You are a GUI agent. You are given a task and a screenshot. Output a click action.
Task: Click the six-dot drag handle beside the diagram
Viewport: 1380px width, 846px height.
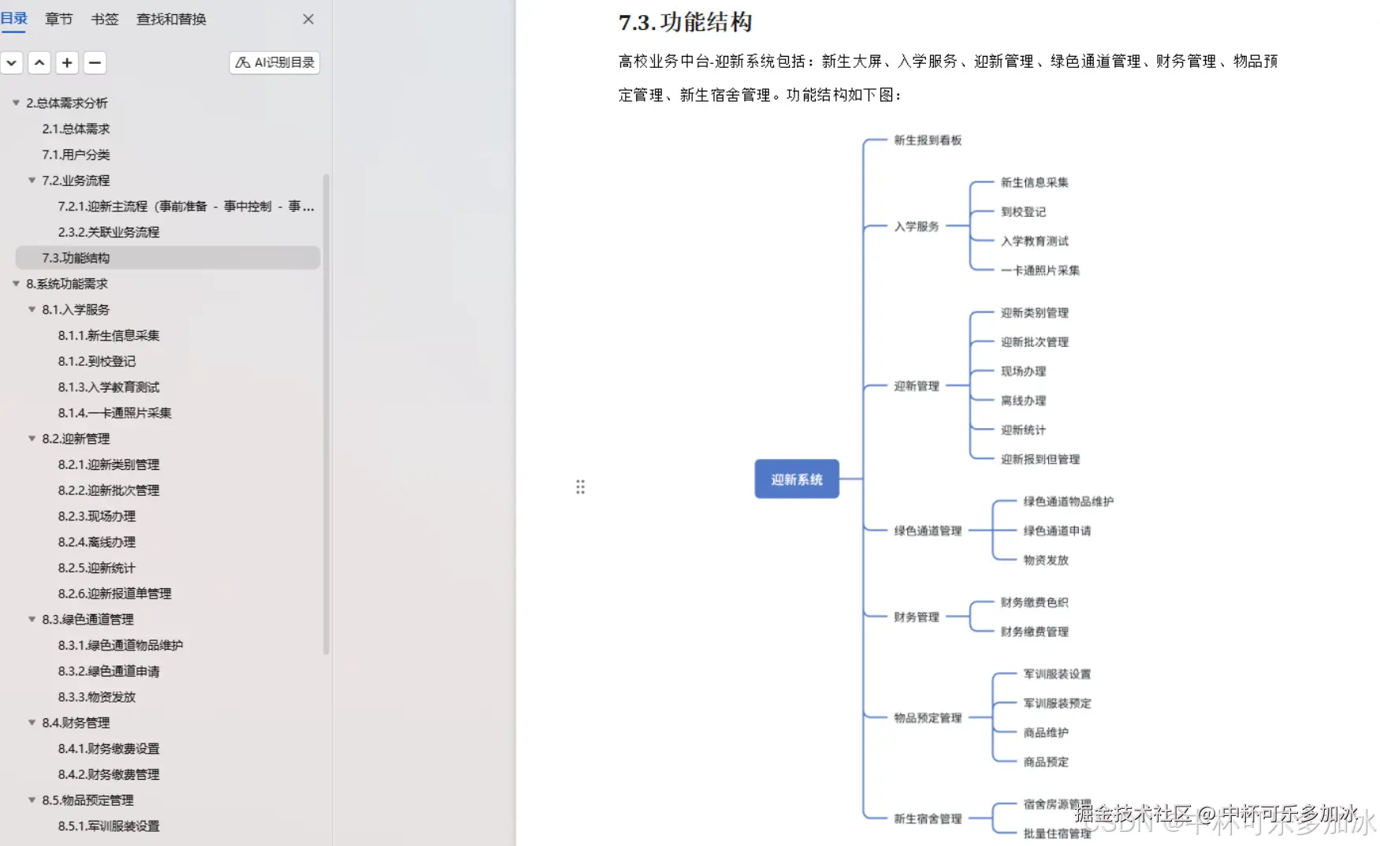[x=580, y=486]
